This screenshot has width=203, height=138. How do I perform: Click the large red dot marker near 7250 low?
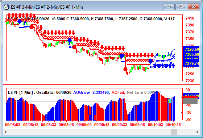pyautogui.click(x=125, y=69)
